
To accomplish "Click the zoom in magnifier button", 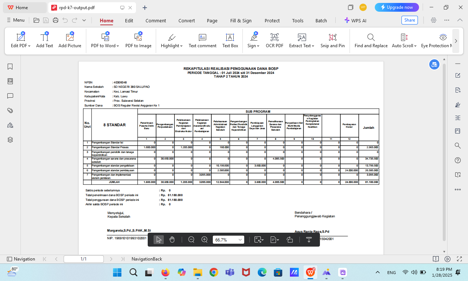I will [205, 240].
